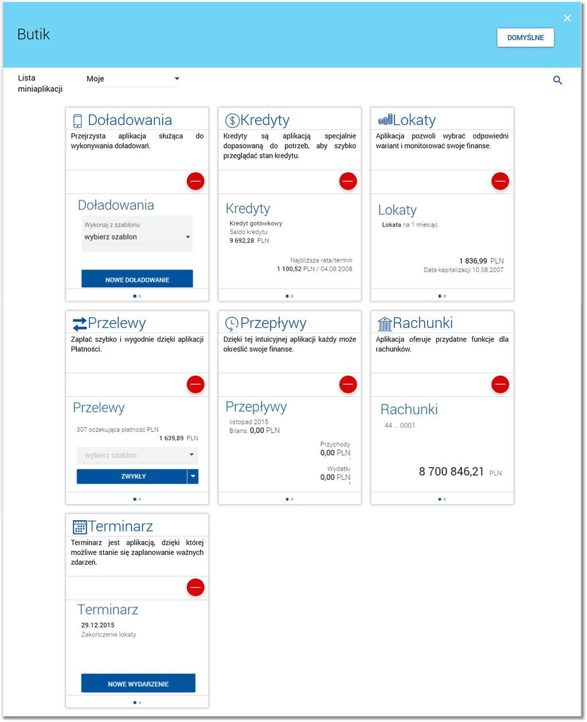Click the search magnifier icon
Screen dimensions: 587x722
tap(557, 80)
